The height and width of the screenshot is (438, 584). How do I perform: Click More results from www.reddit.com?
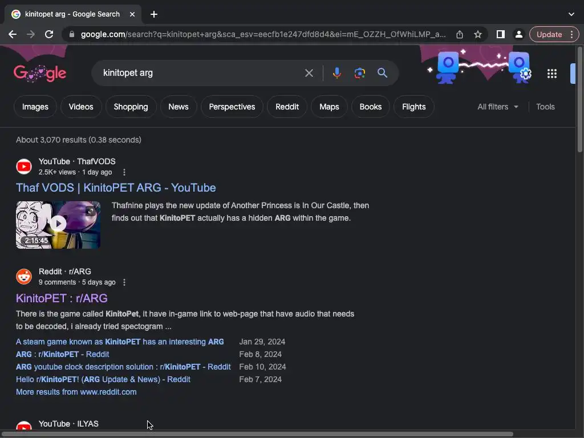pyautogui.click(x=76, y=392)
